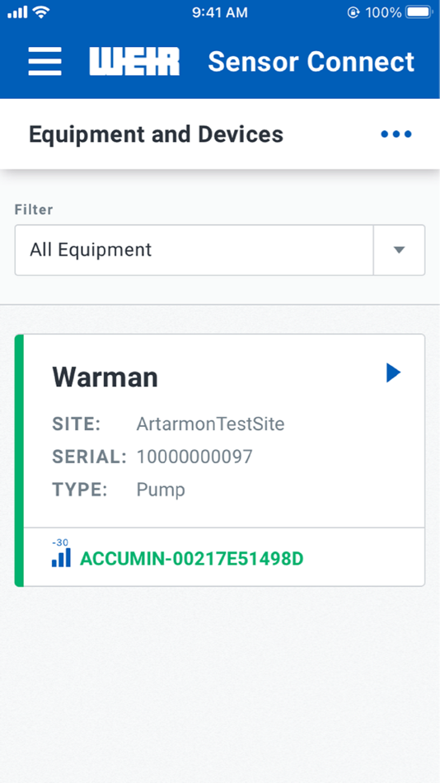Screen dimensions: 440x783
Task: Open the three-dot options menu
Action: point(396,134)
